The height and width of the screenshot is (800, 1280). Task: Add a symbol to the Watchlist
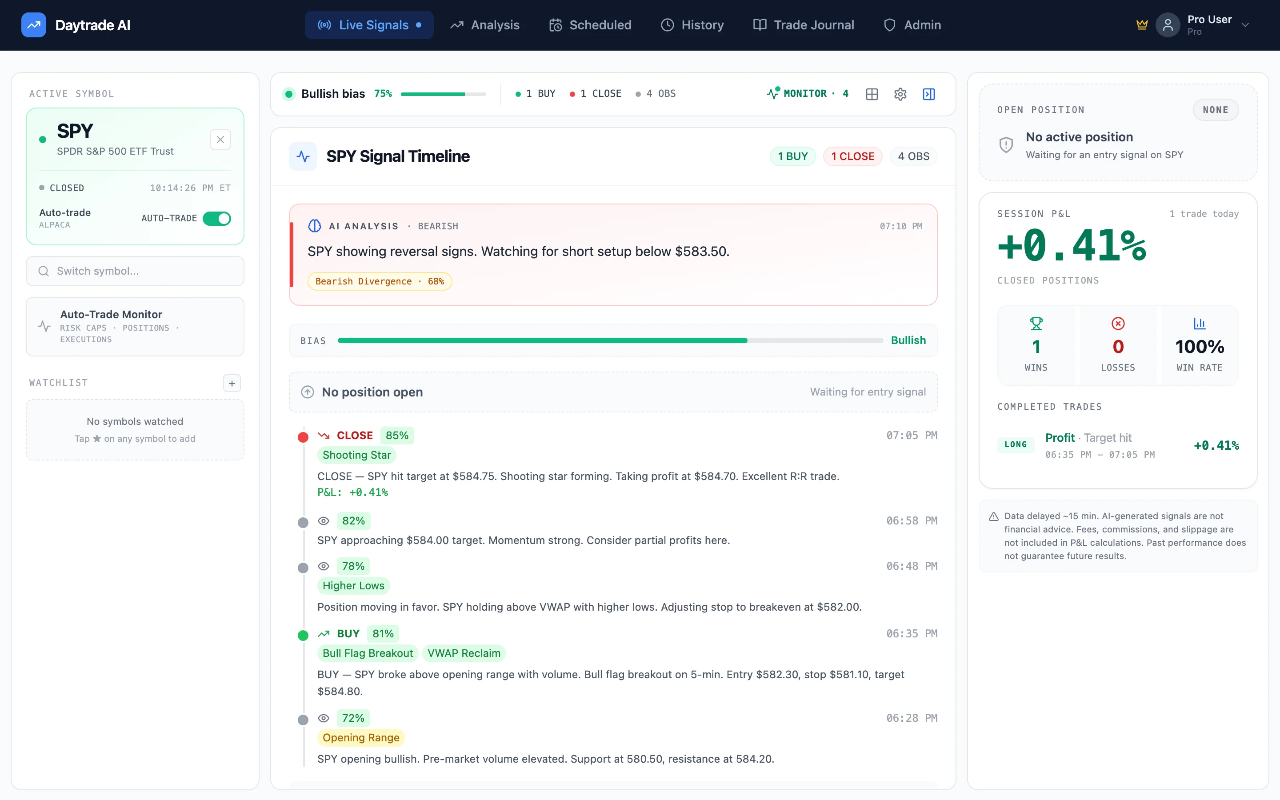point(232,383)
